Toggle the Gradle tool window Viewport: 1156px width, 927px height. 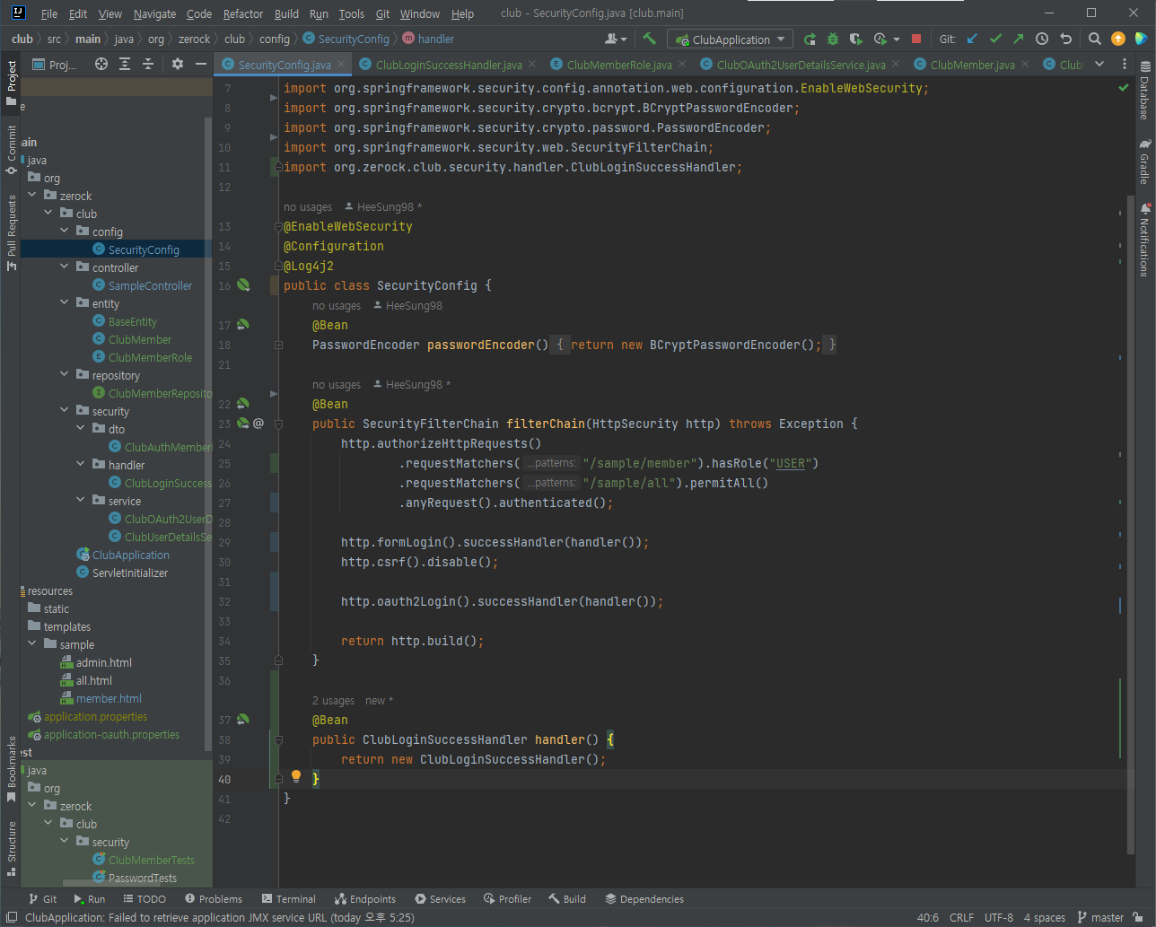(x=1144, y=162)
